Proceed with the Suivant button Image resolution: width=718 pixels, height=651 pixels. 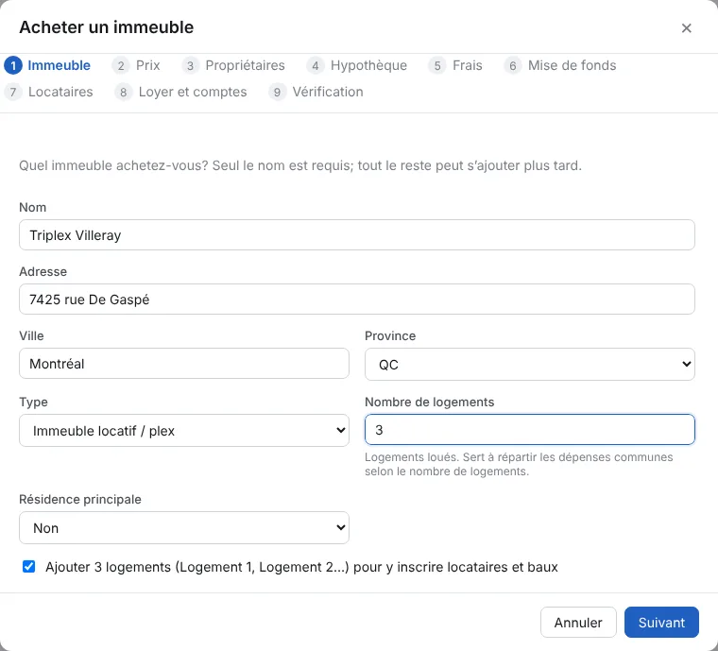[661, 622]
